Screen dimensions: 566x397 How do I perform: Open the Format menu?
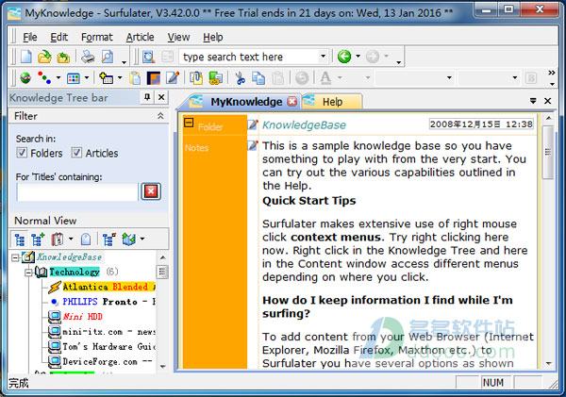[97, 37]
